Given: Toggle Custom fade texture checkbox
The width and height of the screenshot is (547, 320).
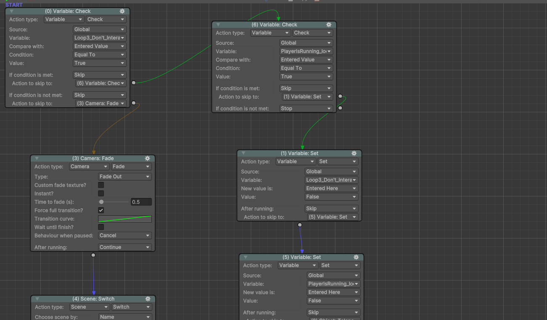Looking at the screenshot, I should point(101,185).
